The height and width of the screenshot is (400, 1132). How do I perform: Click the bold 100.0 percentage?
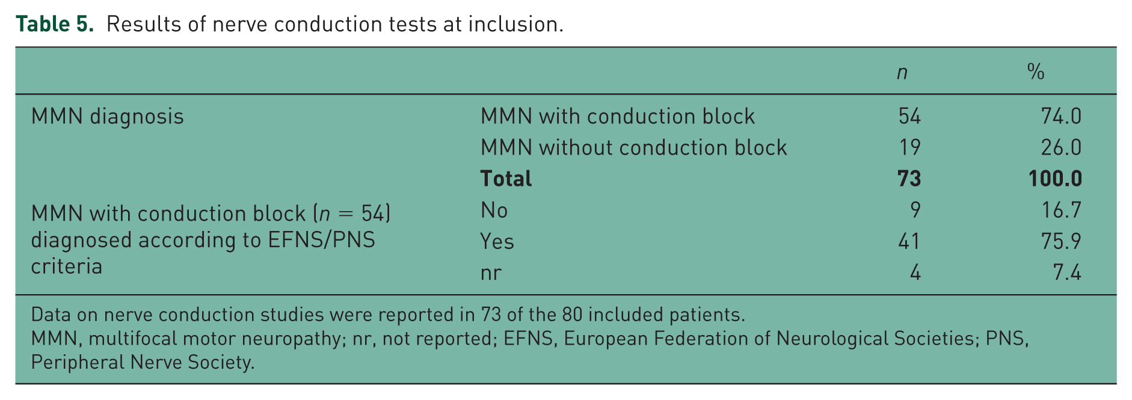(1055, 179)
